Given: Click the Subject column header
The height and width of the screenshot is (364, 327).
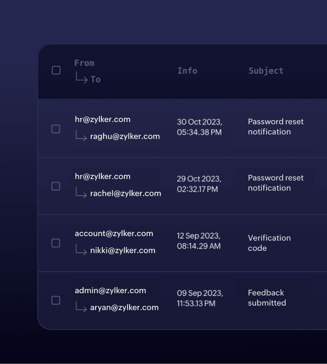Looking at the screenshot, I should point(266,71).
